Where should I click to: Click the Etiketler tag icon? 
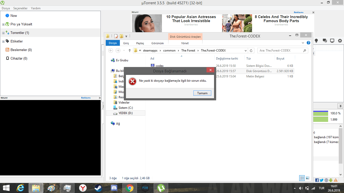click(x=7, y=41)
